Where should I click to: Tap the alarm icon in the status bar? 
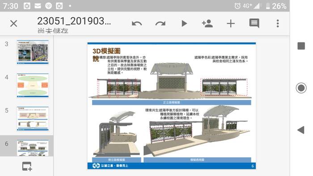coord(237,6)
